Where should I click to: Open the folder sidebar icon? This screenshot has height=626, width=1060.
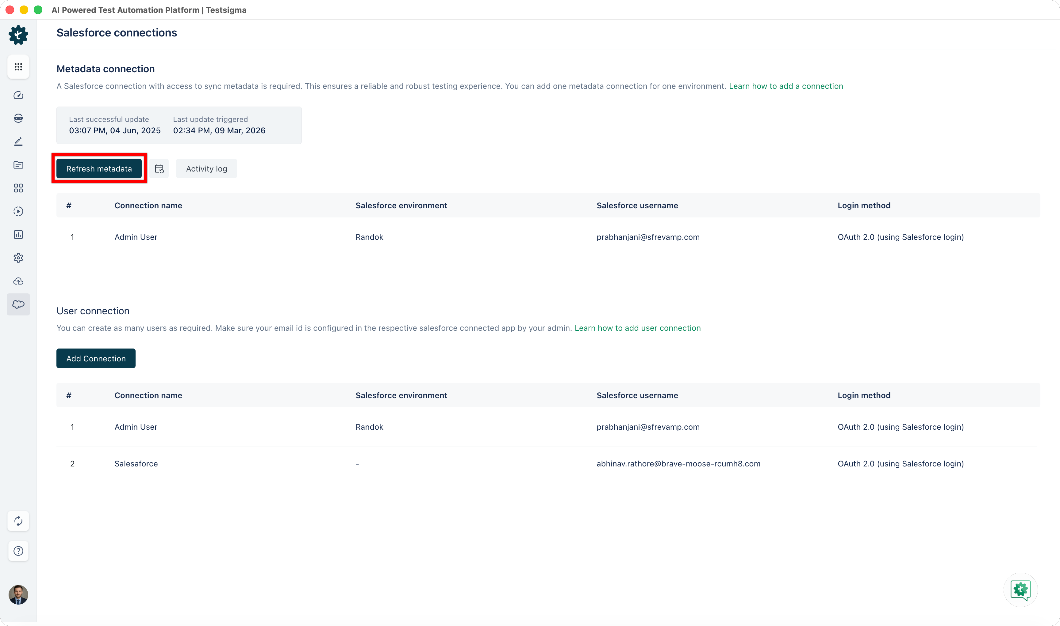[x=18, y=165]
